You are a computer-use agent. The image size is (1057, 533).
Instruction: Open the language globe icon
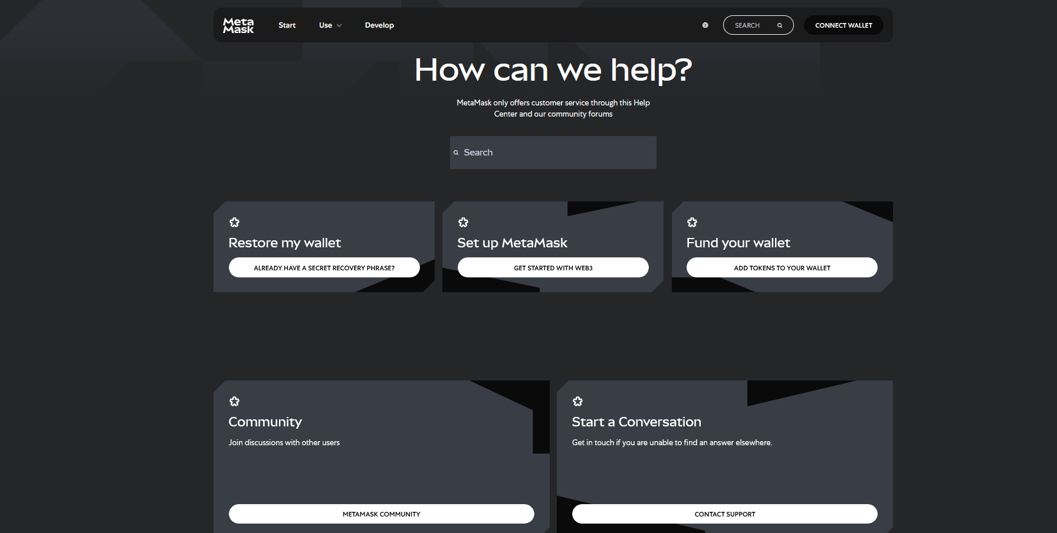pos(705,25)
